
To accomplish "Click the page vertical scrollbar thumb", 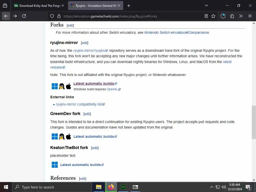I will (x=254, y=122).
